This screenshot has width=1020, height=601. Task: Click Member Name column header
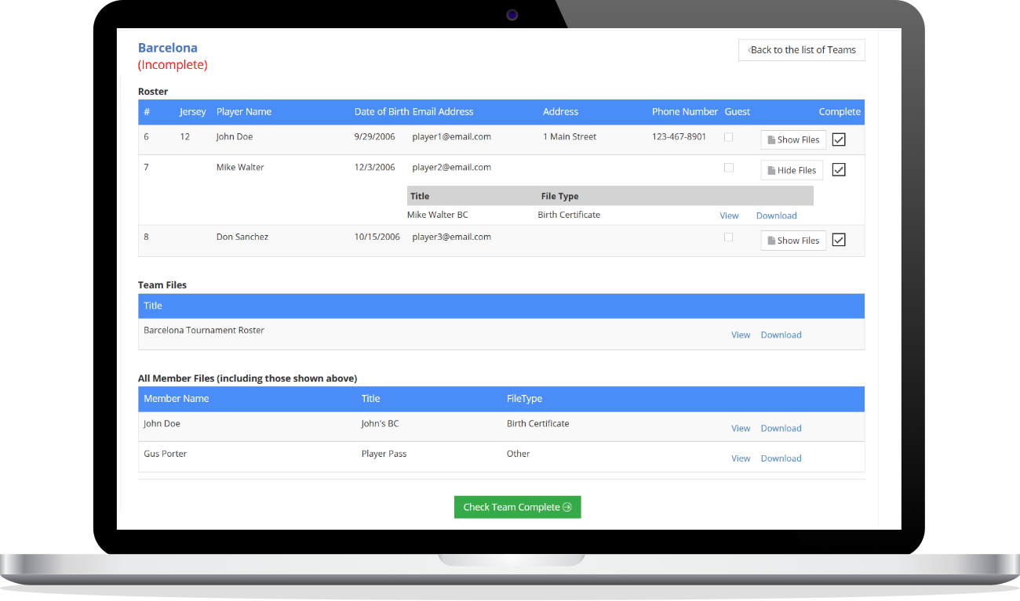pyautogui.click(x=177, y=399)
